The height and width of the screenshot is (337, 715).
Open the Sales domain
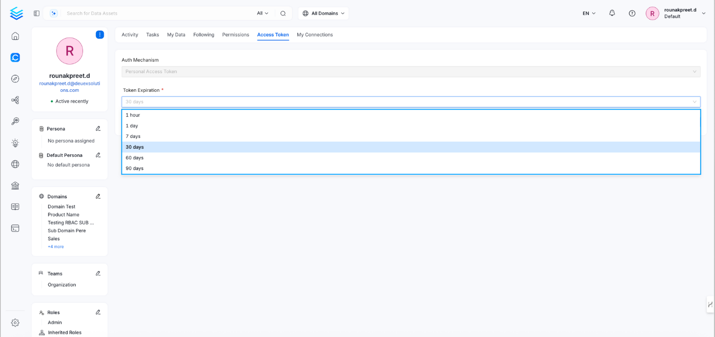click(54, 239)
